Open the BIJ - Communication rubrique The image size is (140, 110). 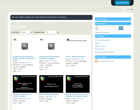coord(103,40)
